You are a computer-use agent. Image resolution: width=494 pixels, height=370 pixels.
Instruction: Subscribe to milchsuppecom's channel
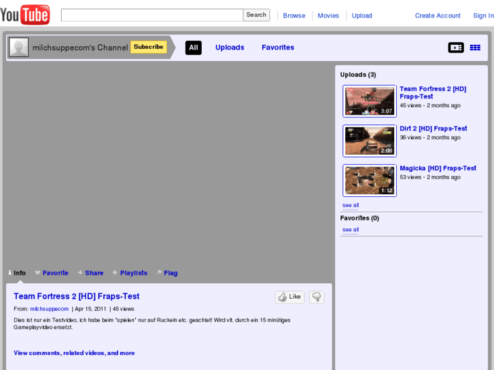[148, 47]
